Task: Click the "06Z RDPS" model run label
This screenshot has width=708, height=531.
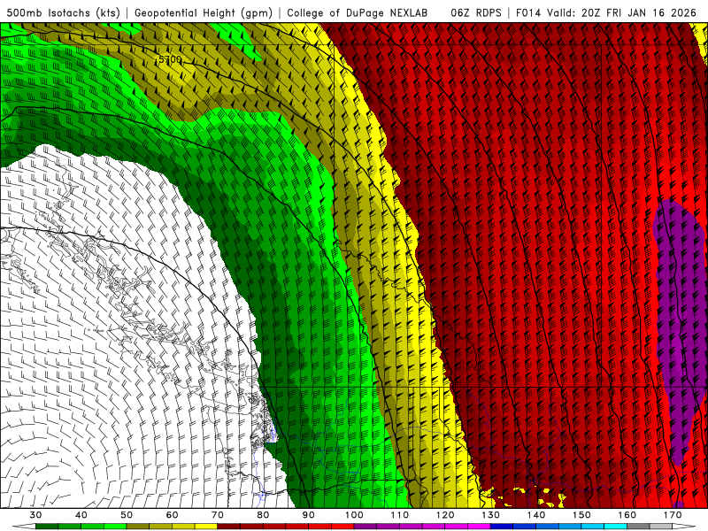Action: [476, 12]
